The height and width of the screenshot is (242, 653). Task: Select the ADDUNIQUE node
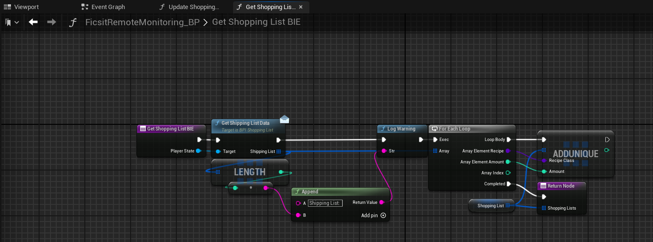click(575, 153)
